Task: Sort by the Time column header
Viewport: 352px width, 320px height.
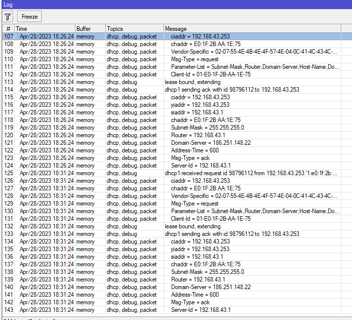Action: (45, 29)
